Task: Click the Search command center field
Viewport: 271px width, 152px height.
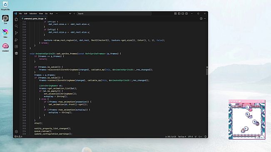Action: click(114, 13)
